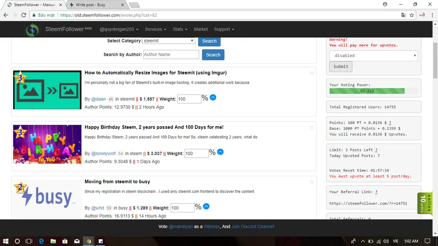Open the Chrome three-dot menu
Screen dimensions: 438x246
pos(432,15)
